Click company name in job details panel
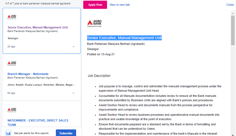236x136 pixels. (116, 44)
